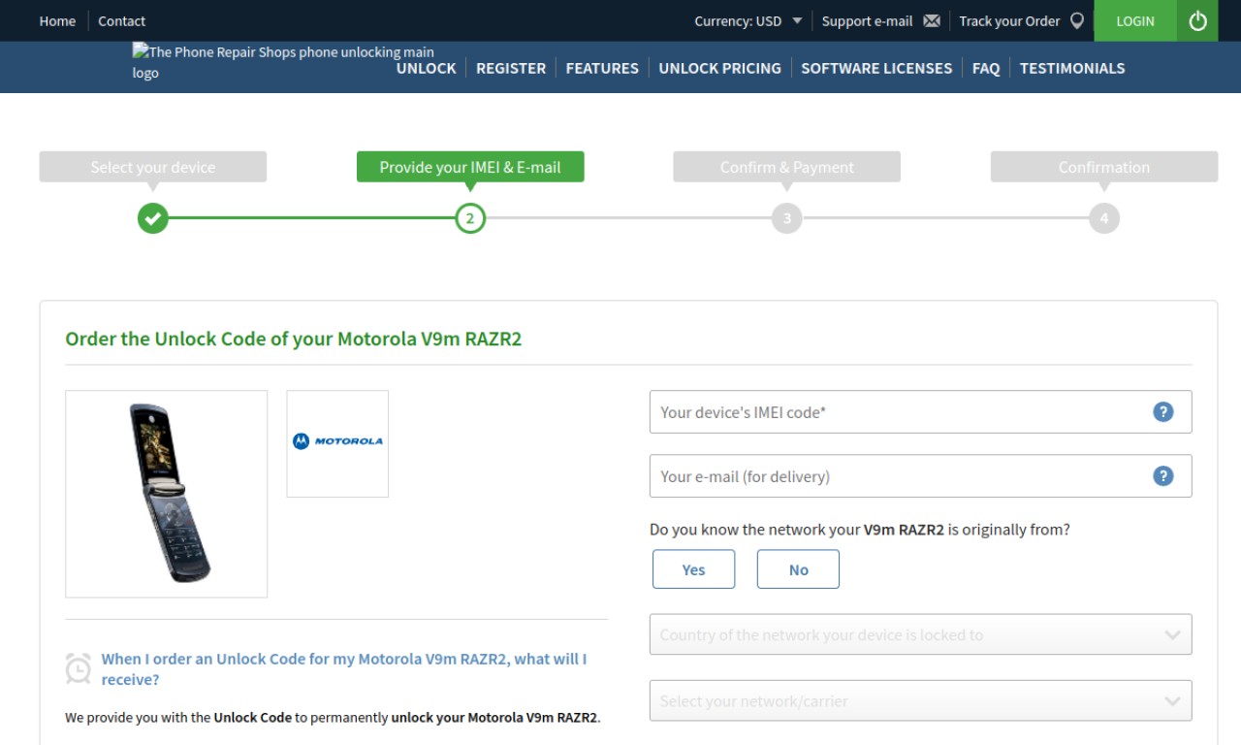Open the UNLOCK PRICING menu item
Viewport: 1241px width, 745px height.
719,68
